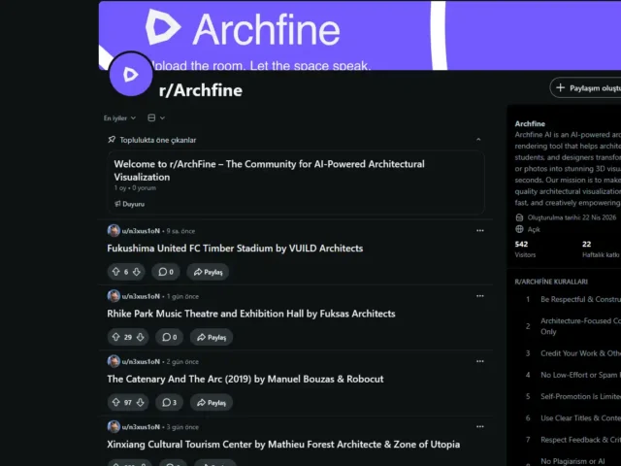Viewport: 621px width, 466px height.
Task: Open the Xinxiang Cultural Tourism Center post
Action: click(x=283, y=445)
